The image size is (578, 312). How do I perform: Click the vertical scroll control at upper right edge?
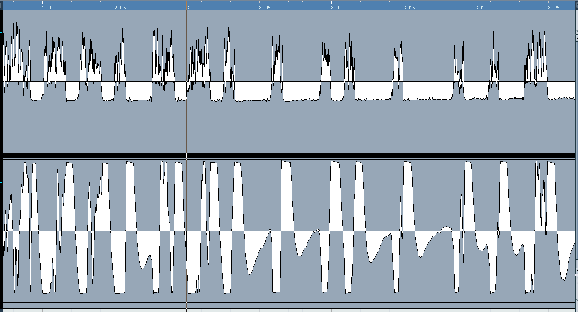tap(576, 38)
